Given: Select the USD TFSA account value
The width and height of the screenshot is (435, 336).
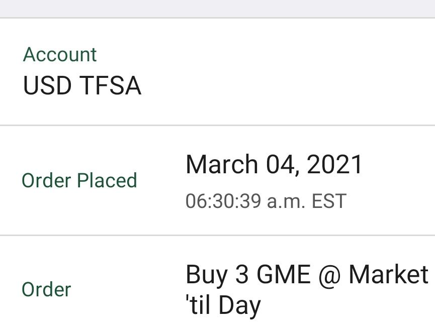Looking at the screenshot, I should click(82, 85).
